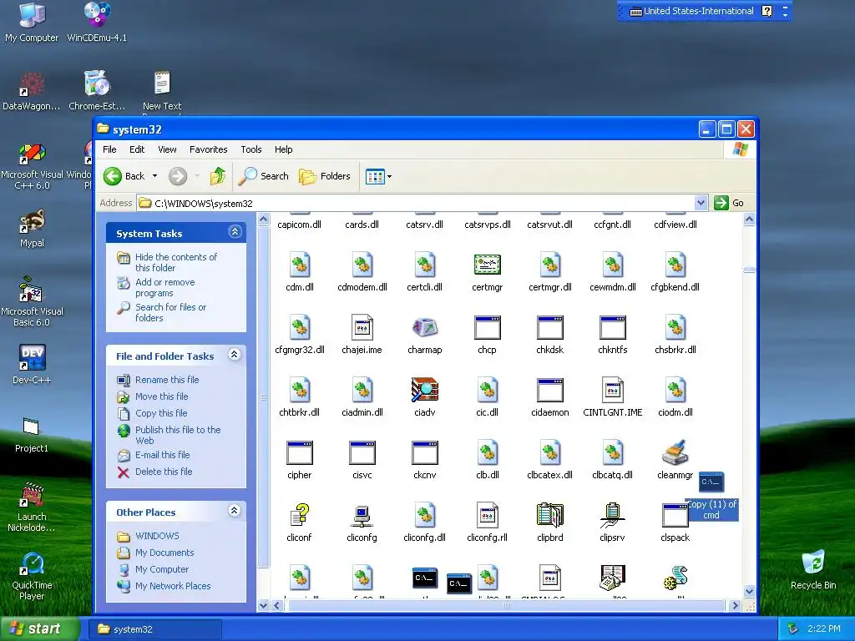
Task: Select the chajei.ime file icon
Action: tap(362, 327)
